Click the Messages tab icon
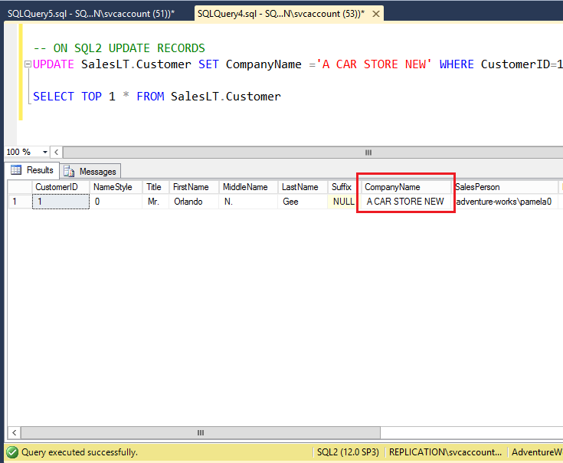Screen dimensions: 563x463 coord(69,172)
